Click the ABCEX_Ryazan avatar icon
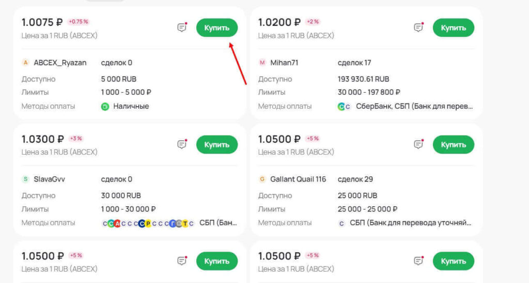This screenshot has height=283, width=529. 26,63
